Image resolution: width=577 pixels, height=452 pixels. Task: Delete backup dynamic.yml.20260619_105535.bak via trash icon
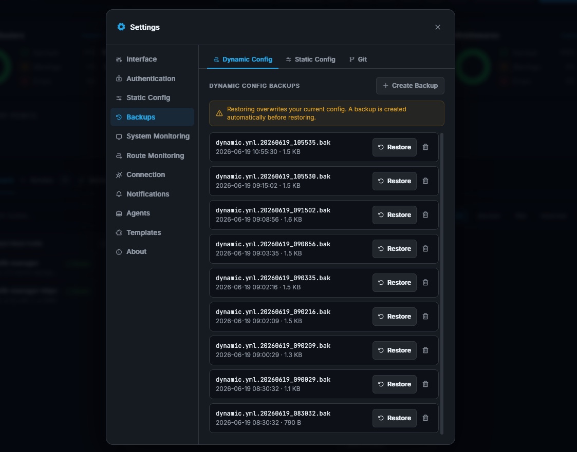point(425,147)
